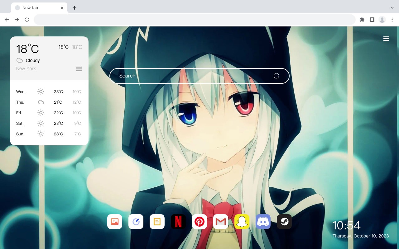Click Sunday's low of 7°C
399x249 pixels.
click(78, 134)
